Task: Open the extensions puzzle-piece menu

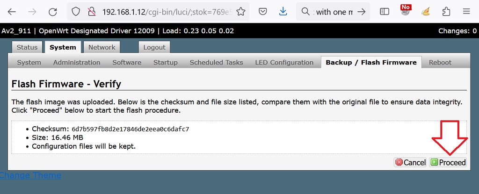Action: pos(446,12)
